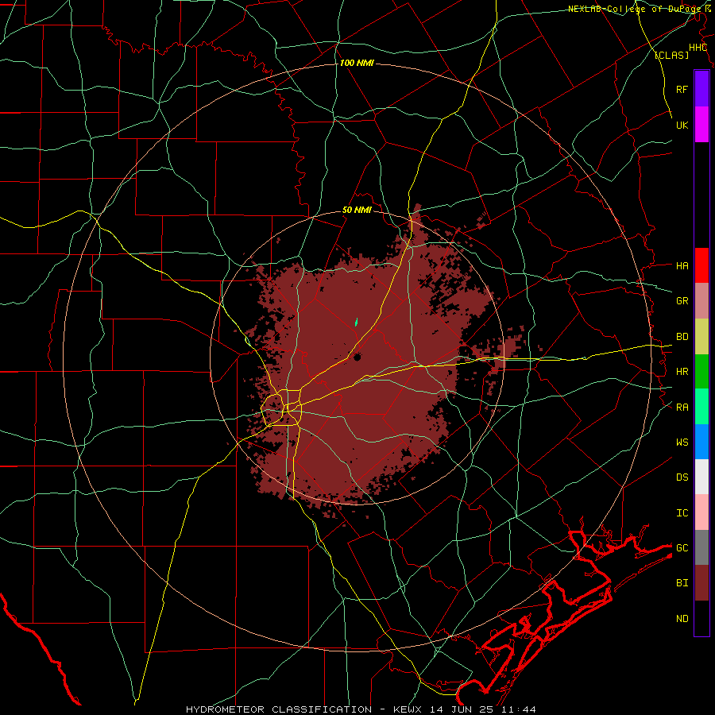Viewport: 715px width, 715px height.
Task: Click the red HA legend color swatch
Action: click(x=701, y=265)
